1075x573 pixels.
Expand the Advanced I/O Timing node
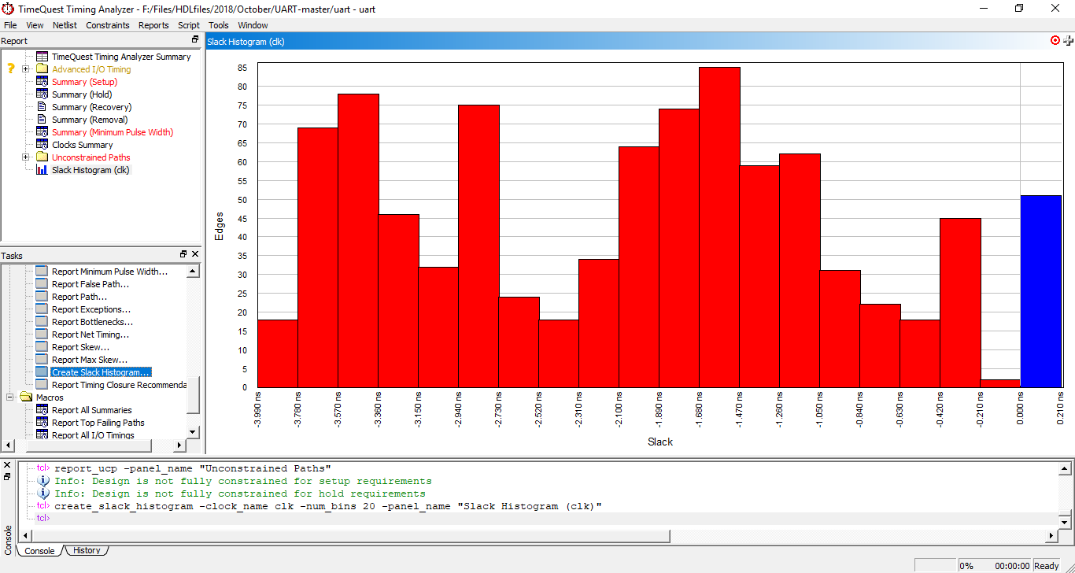(26, 69)
